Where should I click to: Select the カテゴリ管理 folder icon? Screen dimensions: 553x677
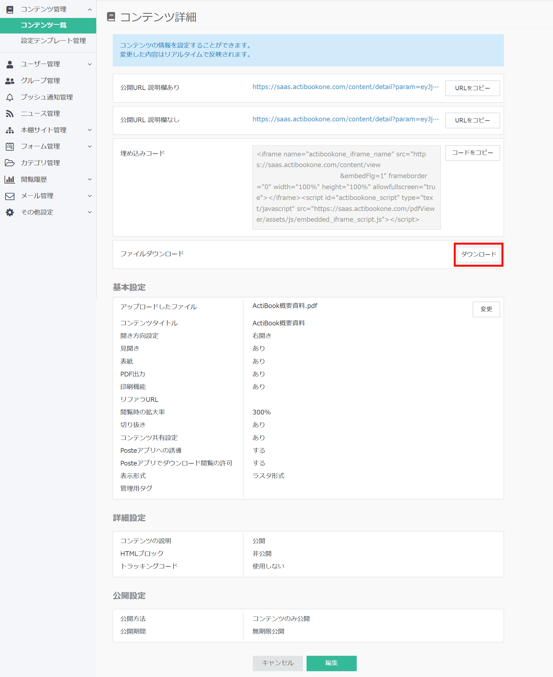click(x=10, y=163)
